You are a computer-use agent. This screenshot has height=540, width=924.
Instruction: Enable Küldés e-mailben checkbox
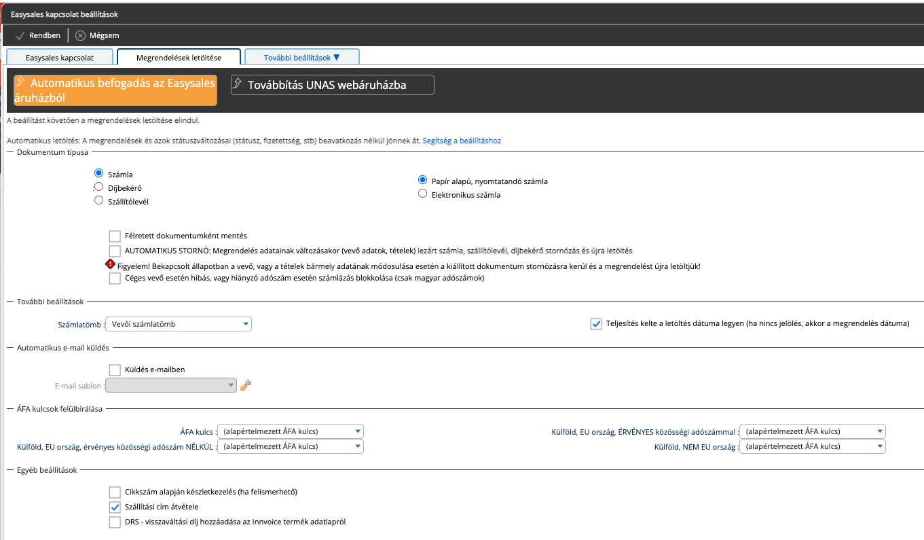(x=115, y=370)
